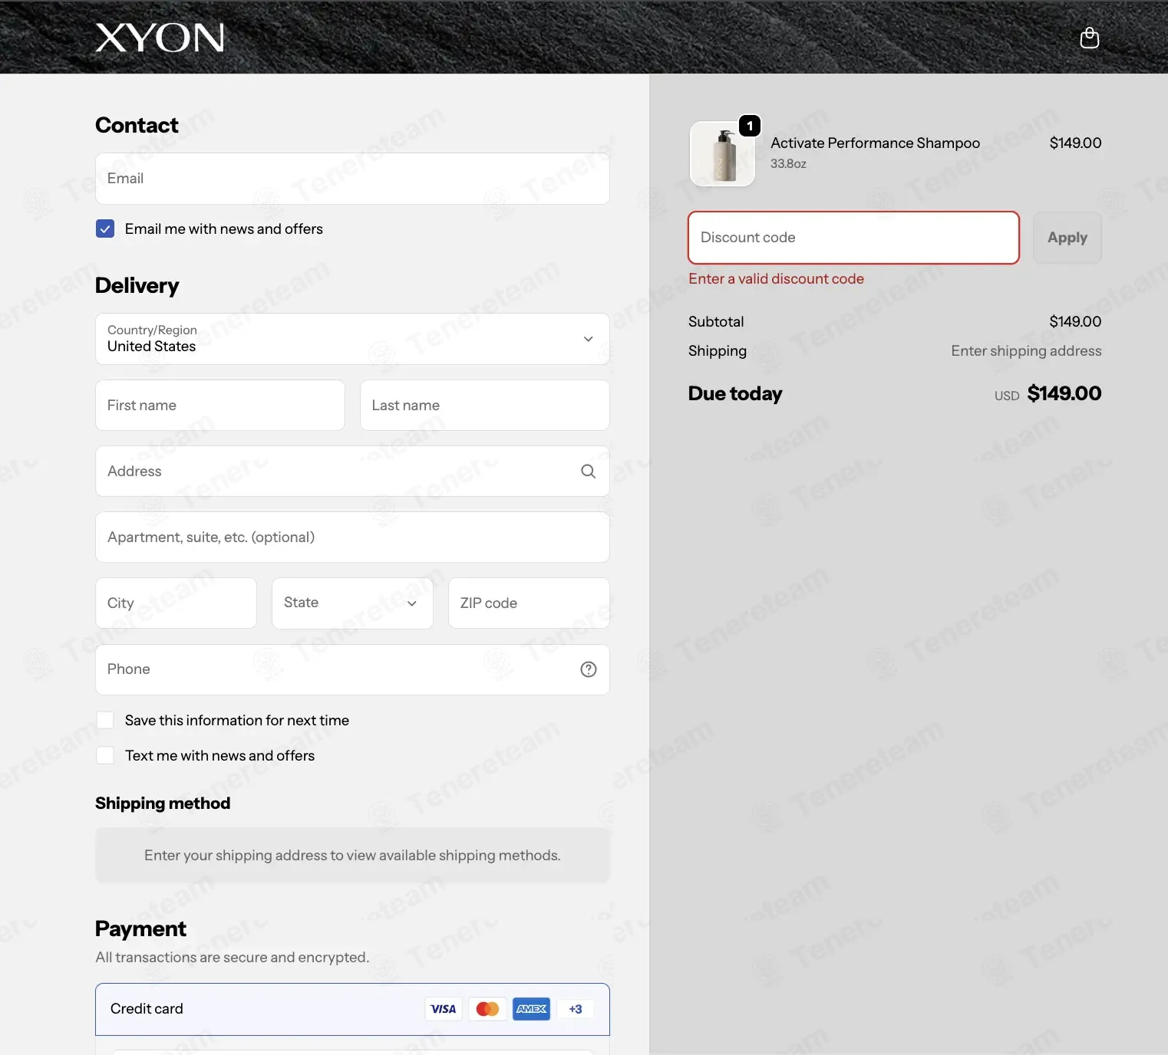Click the Mastercard icon
Image resolution: width=1168 pixels, height=1055 pixels.
click(487, 1009)
